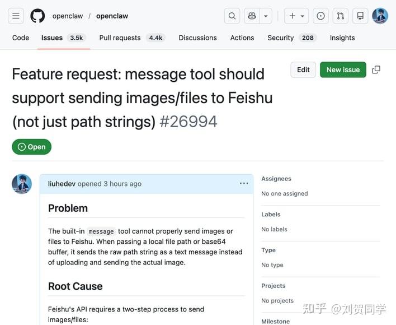This screenshot has height=325, width=396.
Task: Click 'No projects' text
Action: (x=277, y=300)
